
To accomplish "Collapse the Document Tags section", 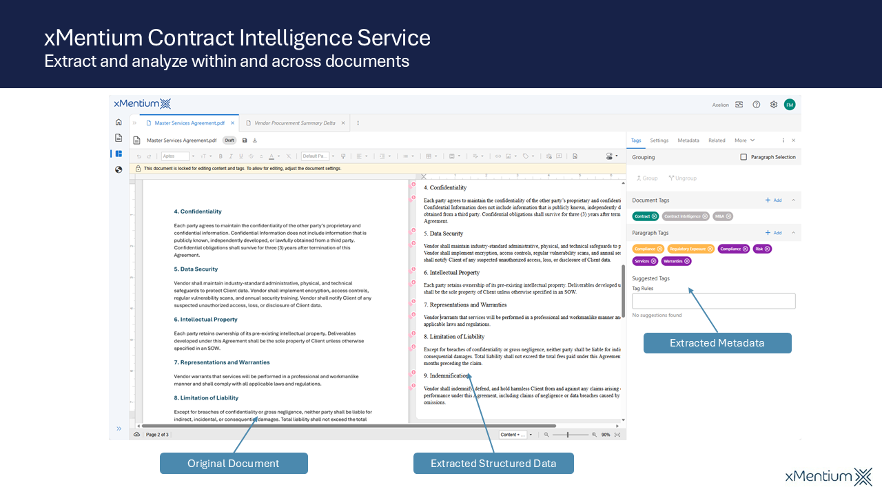I will [792, 200].
